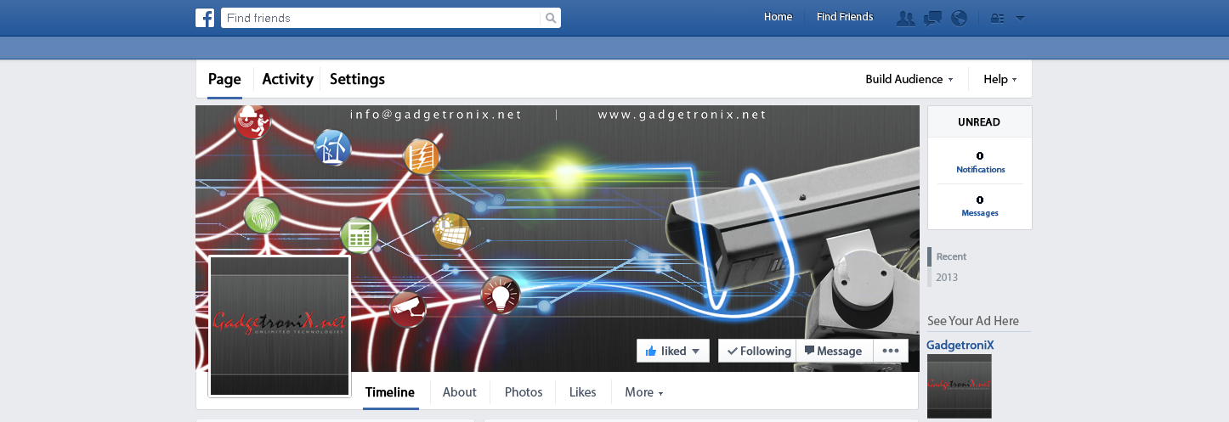The image size is (1229, 422).
Task: Open the About tab
Action: pos(459,392)
